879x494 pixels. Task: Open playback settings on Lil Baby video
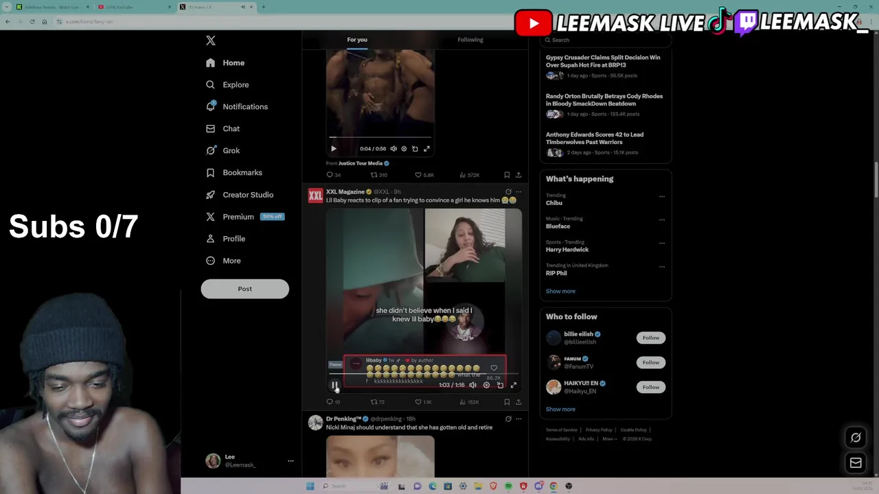tap(486, 385)
